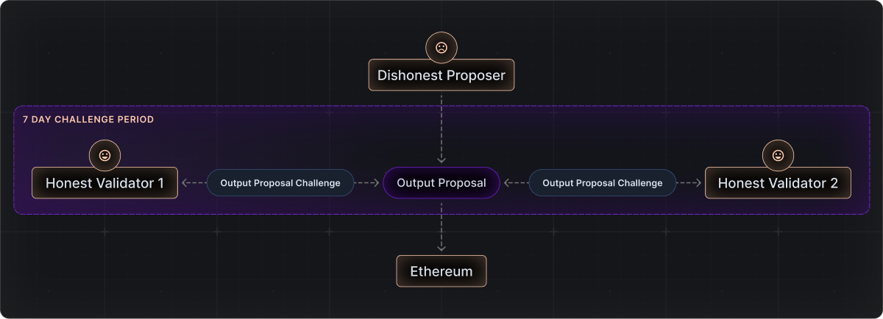Click the arrowhead pointing at Honest Validator 1
This screenshot has width=883, height=319.
[184, 183]
